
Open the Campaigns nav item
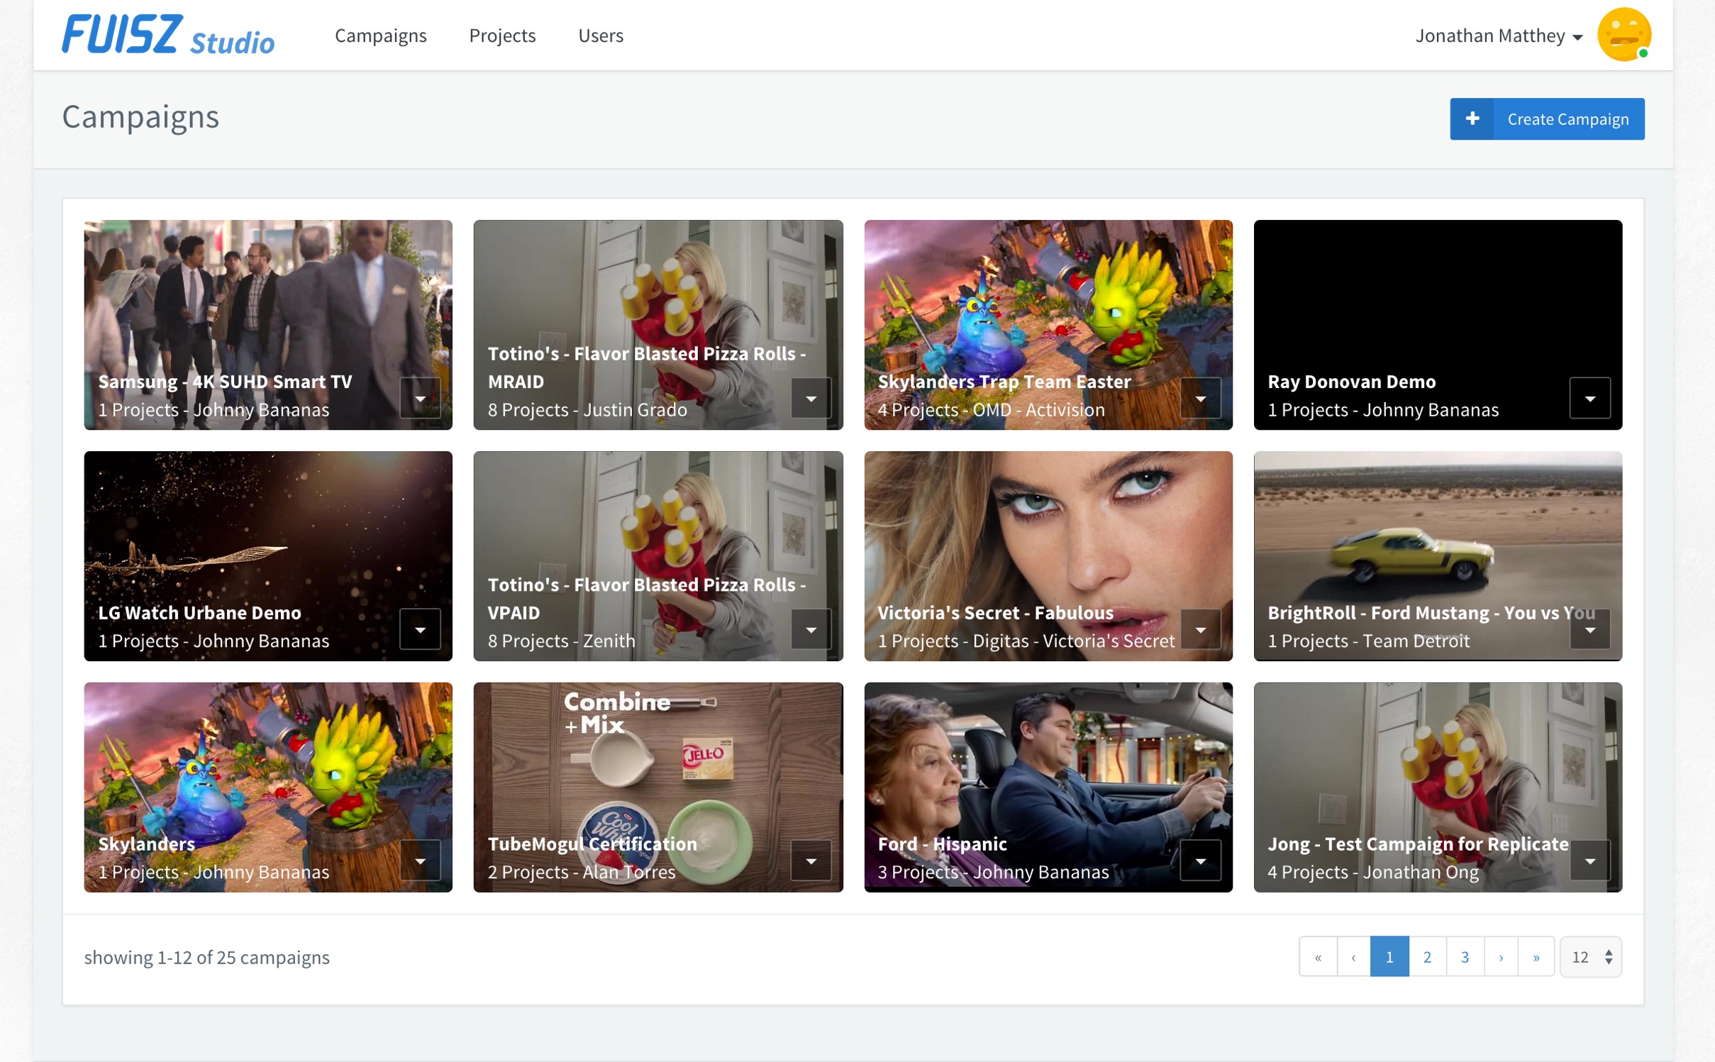pos(380,35)
